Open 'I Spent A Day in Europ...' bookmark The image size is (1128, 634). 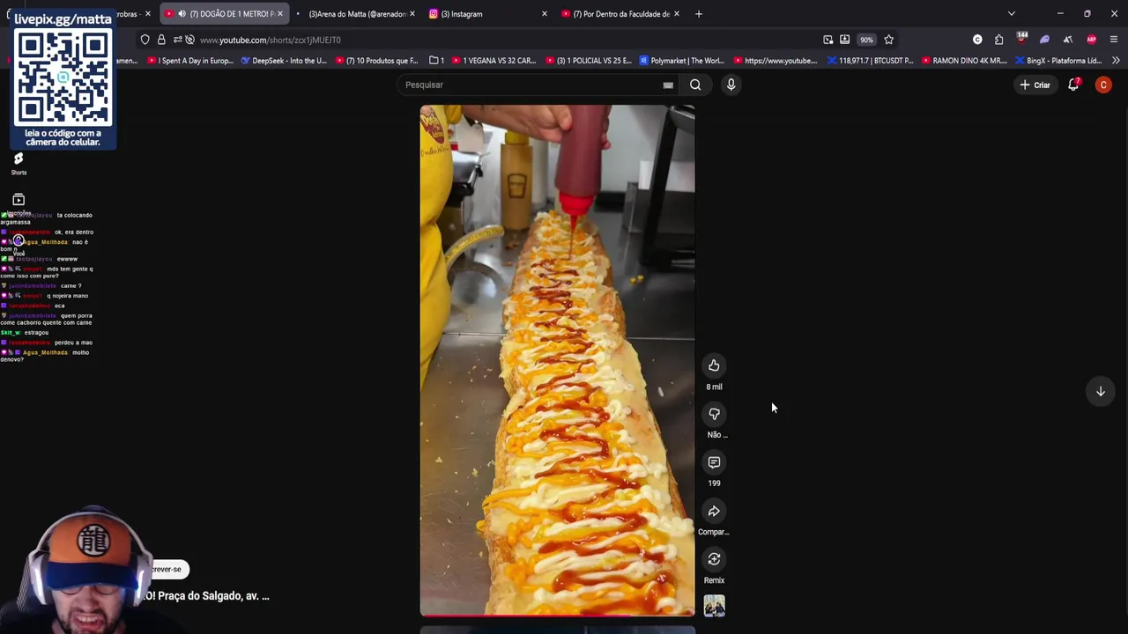tap(189, 61)
